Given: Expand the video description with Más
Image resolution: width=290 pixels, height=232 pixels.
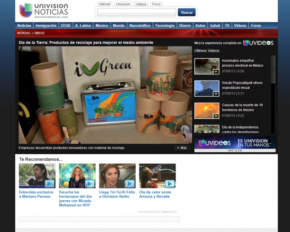Looking at the screenshot, I should pos(182,148).
